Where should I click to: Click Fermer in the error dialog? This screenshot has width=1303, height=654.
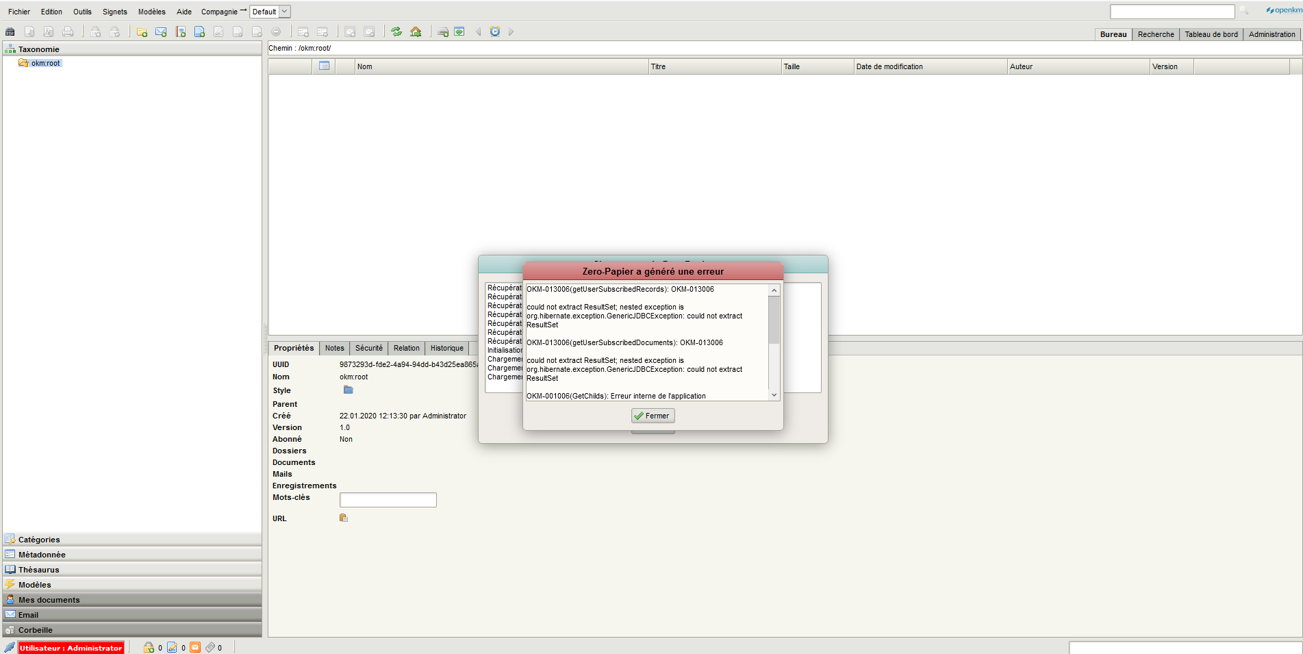coord(653,416)
